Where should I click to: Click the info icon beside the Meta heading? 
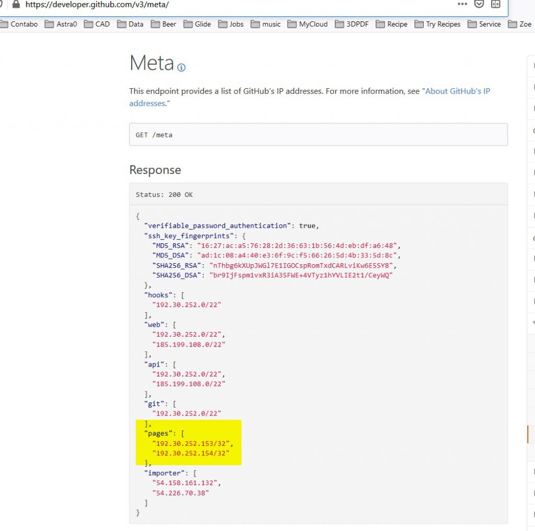coord(181,68)
